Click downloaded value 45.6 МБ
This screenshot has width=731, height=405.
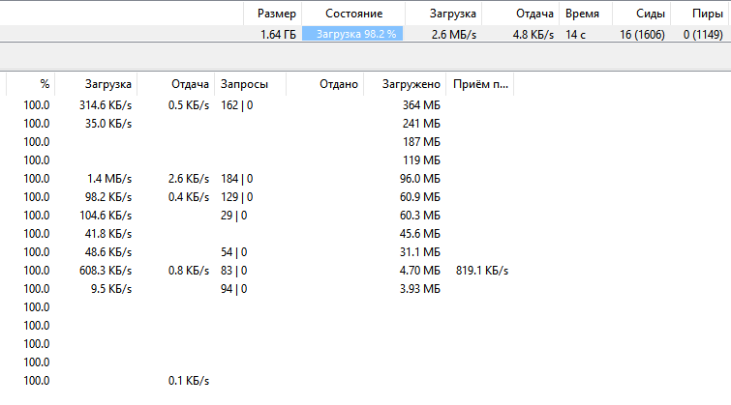[419, 234]
